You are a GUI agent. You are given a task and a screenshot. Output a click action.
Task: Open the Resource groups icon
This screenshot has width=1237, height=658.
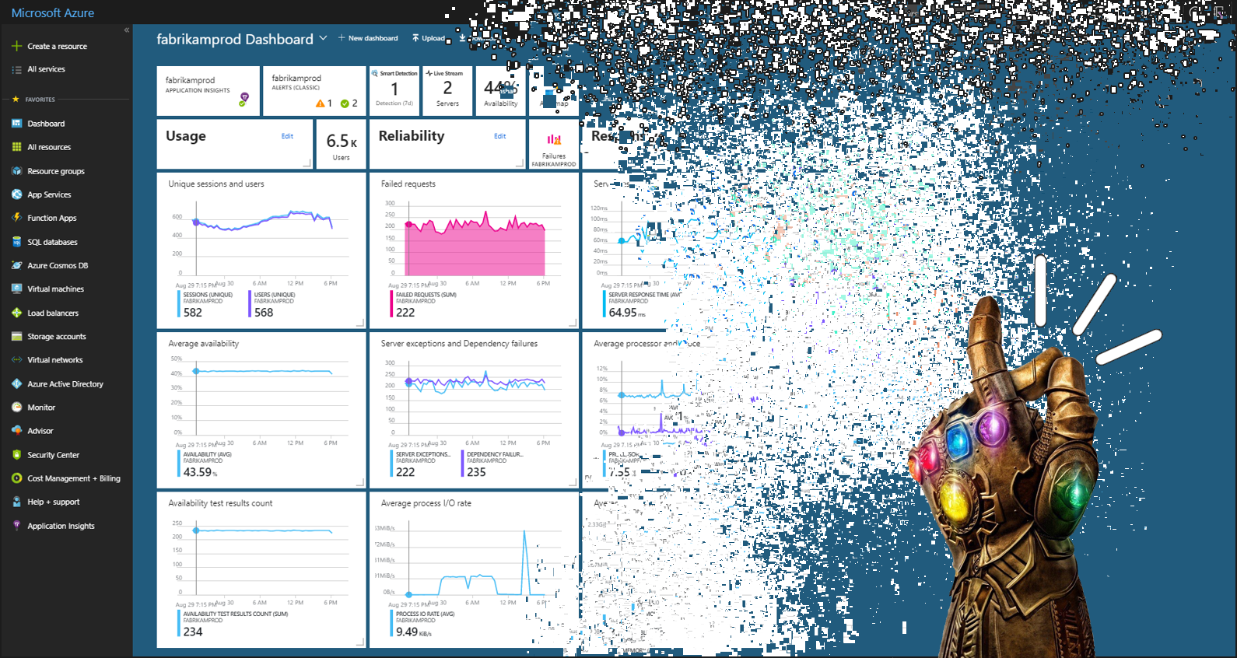16,171
